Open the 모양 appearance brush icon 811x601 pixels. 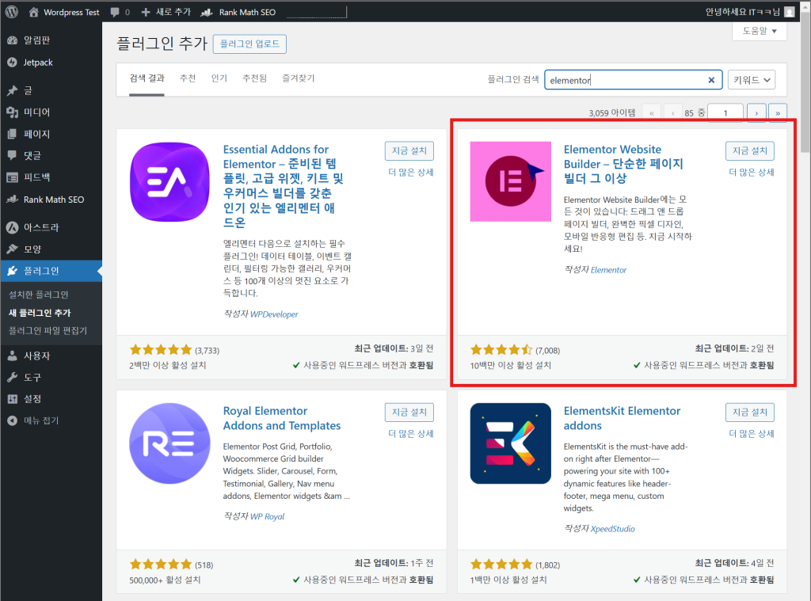13,249
